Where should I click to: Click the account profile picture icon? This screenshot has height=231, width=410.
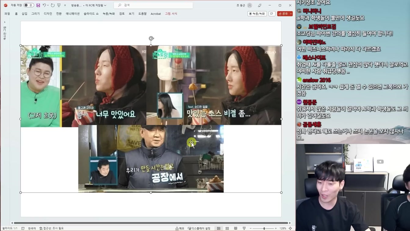[250, 5]
